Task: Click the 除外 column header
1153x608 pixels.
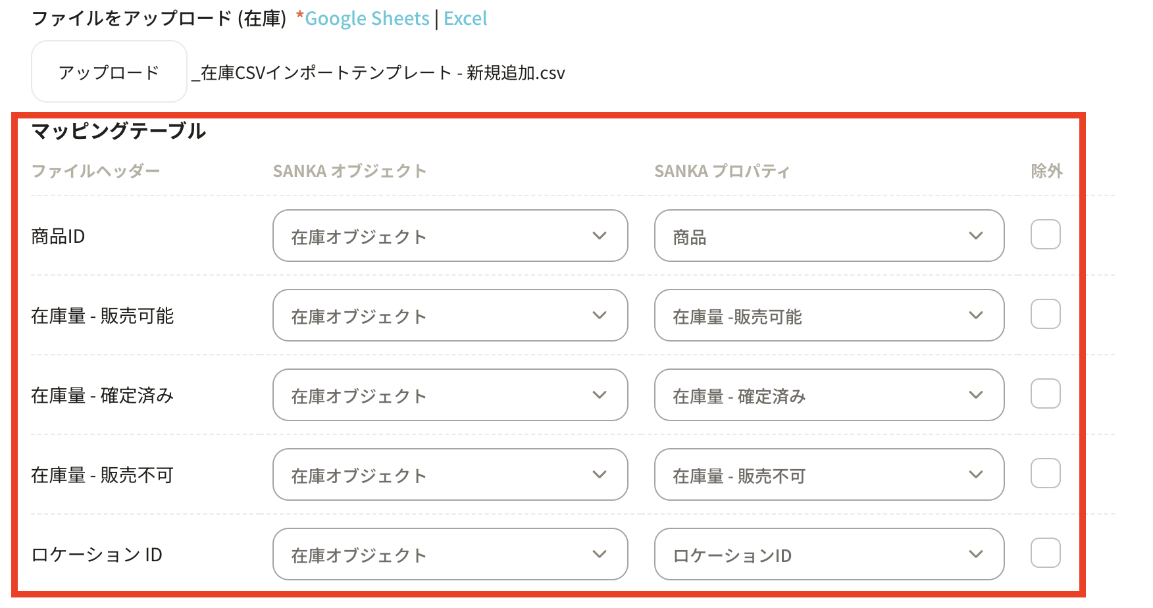Action: click(1046, 171)
